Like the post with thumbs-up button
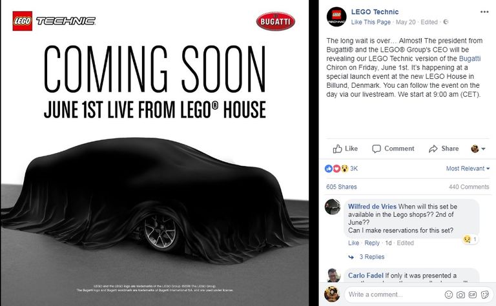This screenshot has height=306, width=496. pos(345,148)
